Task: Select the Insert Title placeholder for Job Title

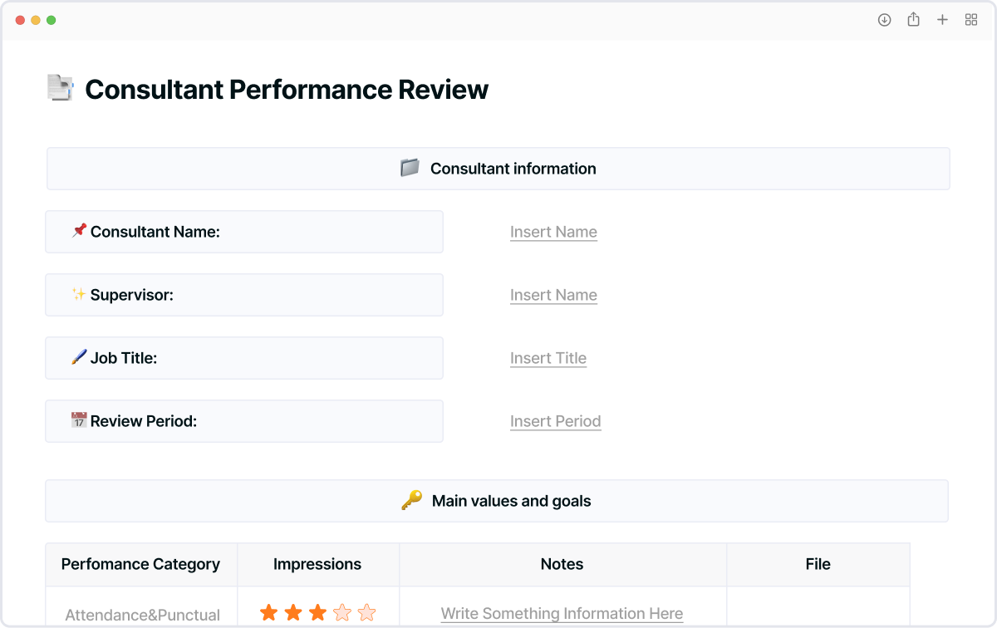Action: [548, 358]
